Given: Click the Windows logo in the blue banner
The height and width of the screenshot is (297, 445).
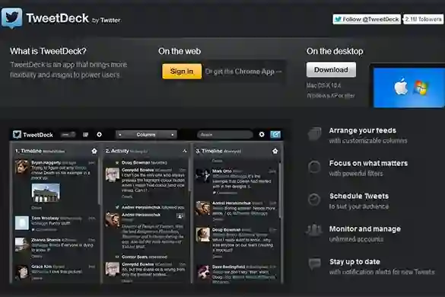Looking at the screenshot, I should pyautogui.click(x=421, y=88).
